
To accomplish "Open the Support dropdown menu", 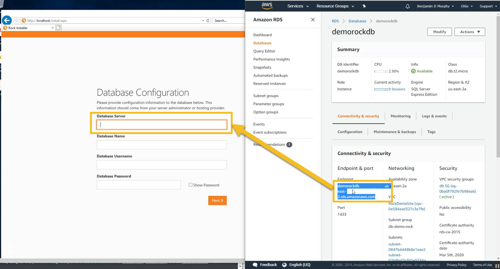I will 488,6.
